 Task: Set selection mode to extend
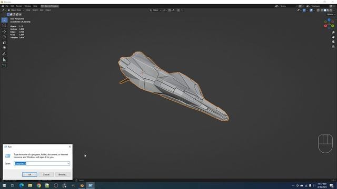[11, 14]
